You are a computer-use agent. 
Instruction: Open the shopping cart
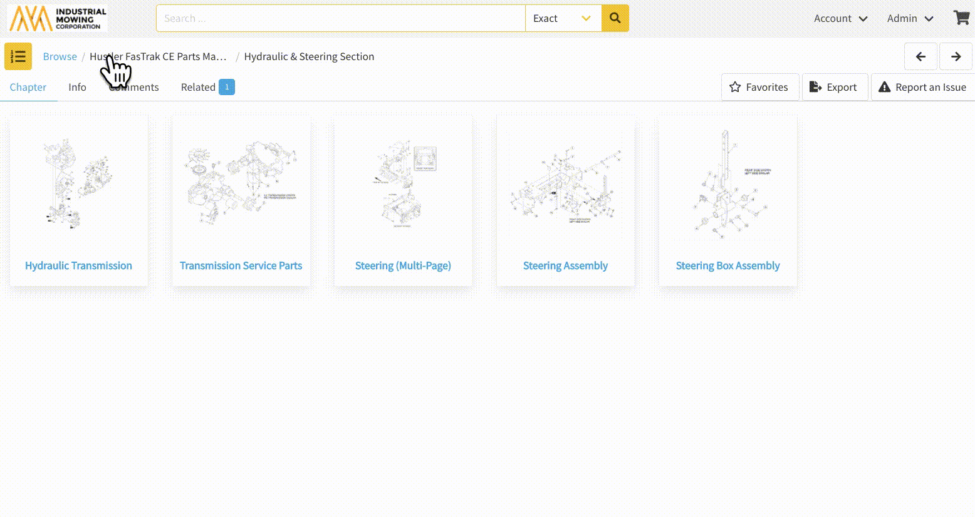pos(961,18)
